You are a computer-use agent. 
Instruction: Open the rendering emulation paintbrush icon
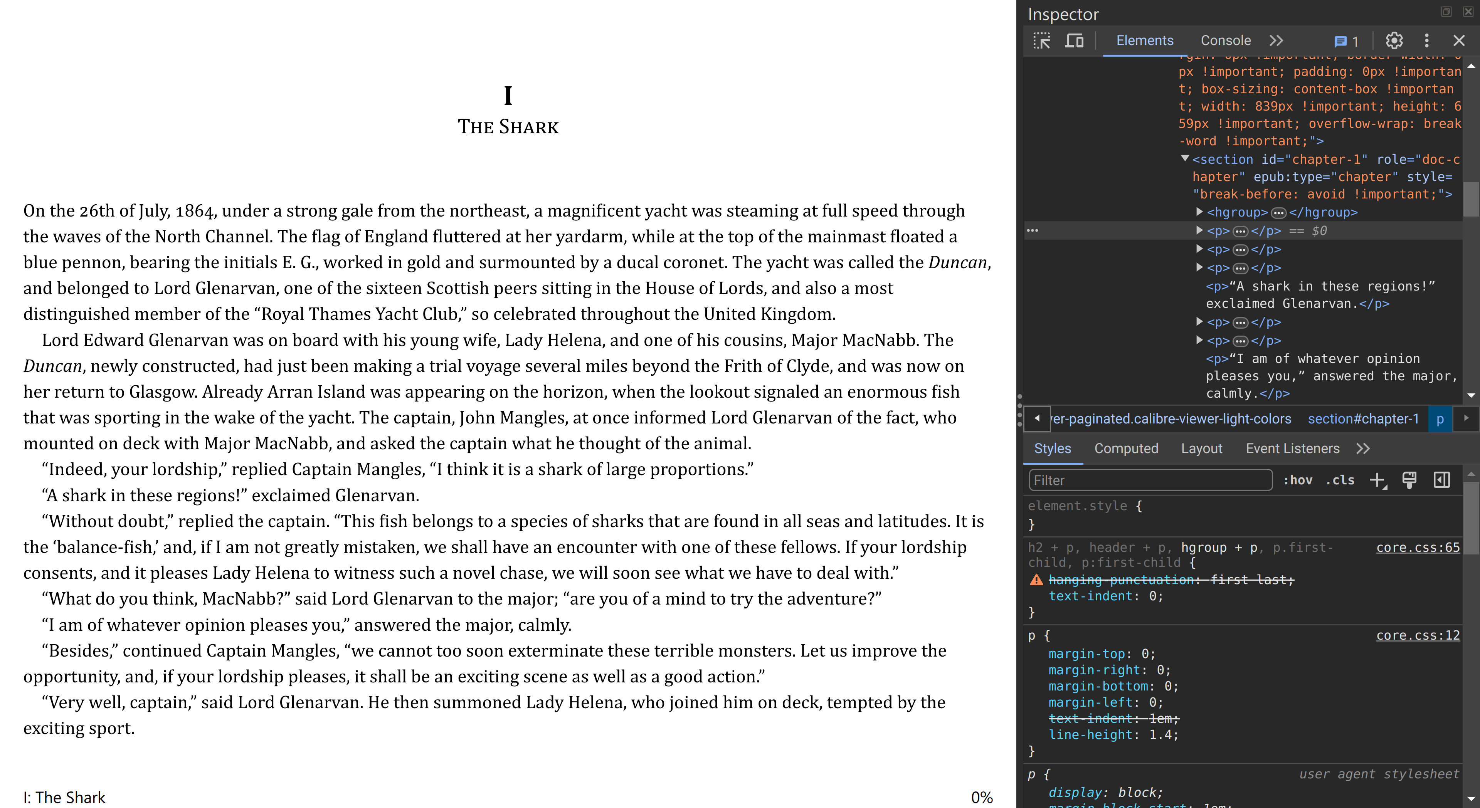point(1409,480)
